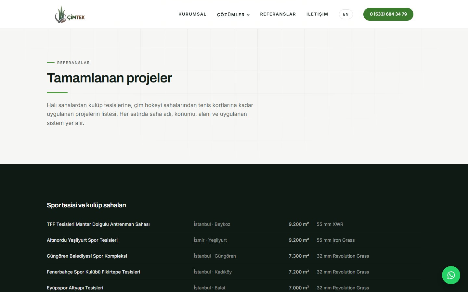The image size is (468, 292).
Task: Go to the Referanslar nav link
Action: (278, 14)
